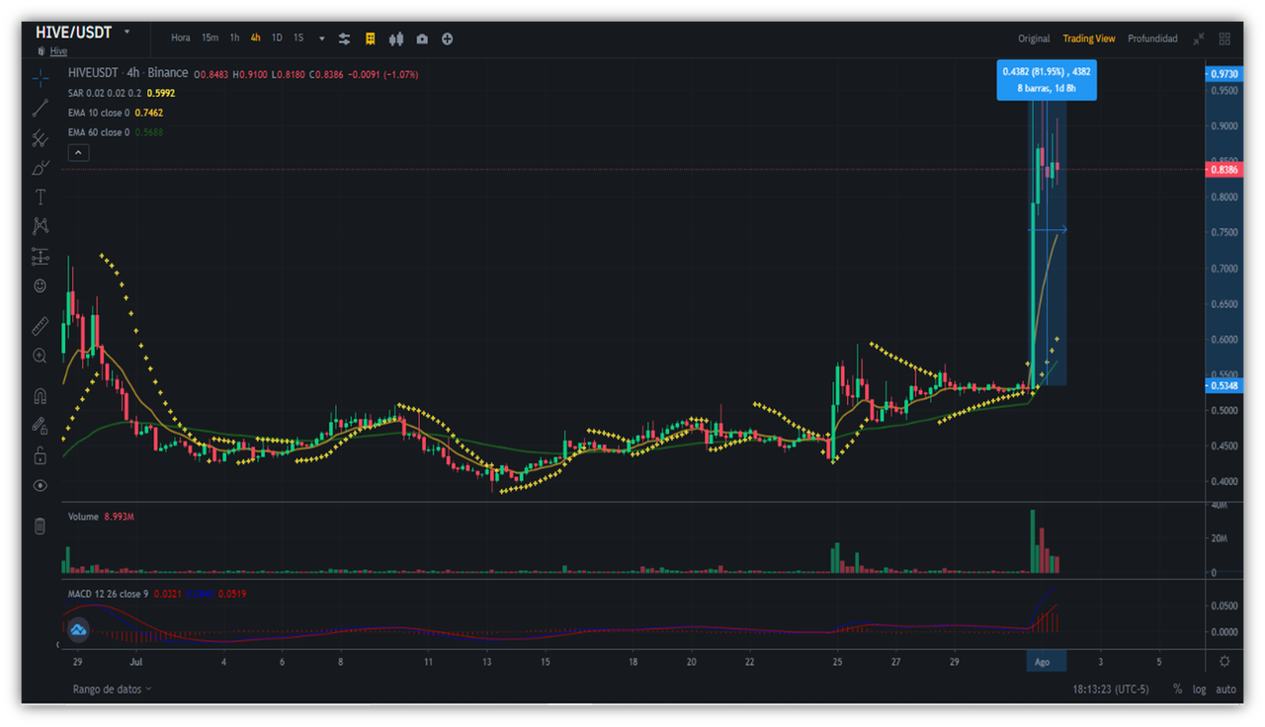Image resolution: width=1265 pixels, height=727 pixels.
Task: Toggle lock all drawings padlock
Action: click(41, 455)
